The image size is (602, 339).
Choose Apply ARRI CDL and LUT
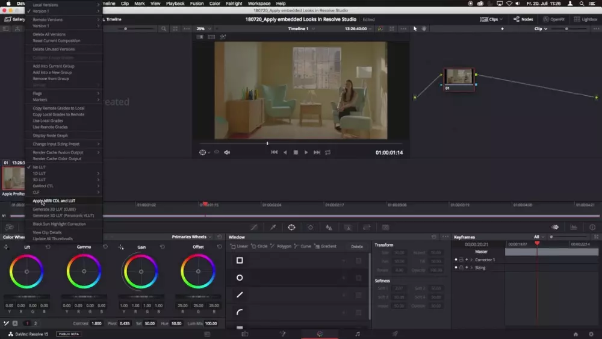(x=54, y=201)
